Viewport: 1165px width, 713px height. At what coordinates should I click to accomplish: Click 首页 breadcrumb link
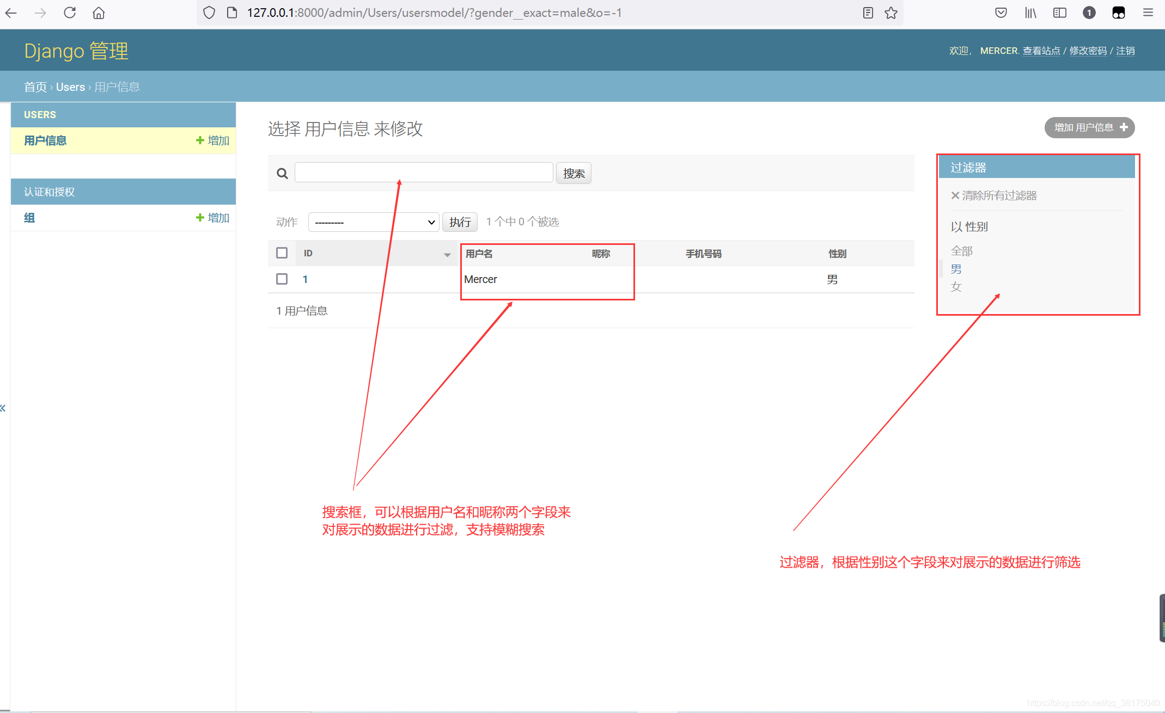[x=35, y=87]
